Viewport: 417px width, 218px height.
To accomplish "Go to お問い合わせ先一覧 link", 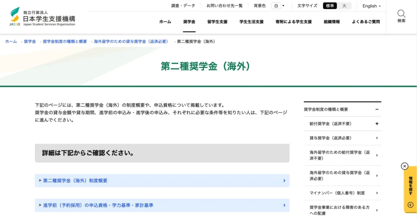I will click(224, 6).
